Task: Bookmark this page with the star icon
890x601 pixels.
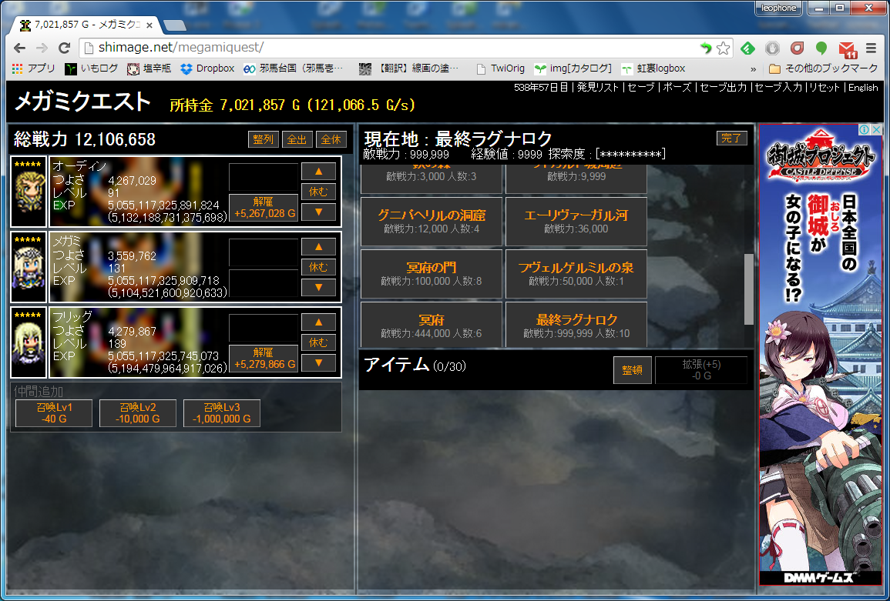Action: pos(723,48)
